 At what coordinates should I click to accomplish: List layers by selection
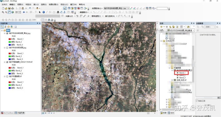pos(12,27)
